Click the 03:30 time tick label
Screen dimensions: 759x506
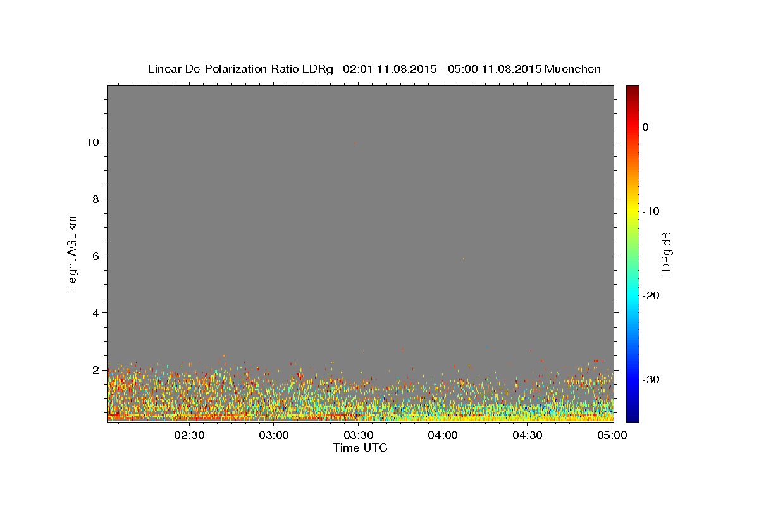[x=359, y=435]
